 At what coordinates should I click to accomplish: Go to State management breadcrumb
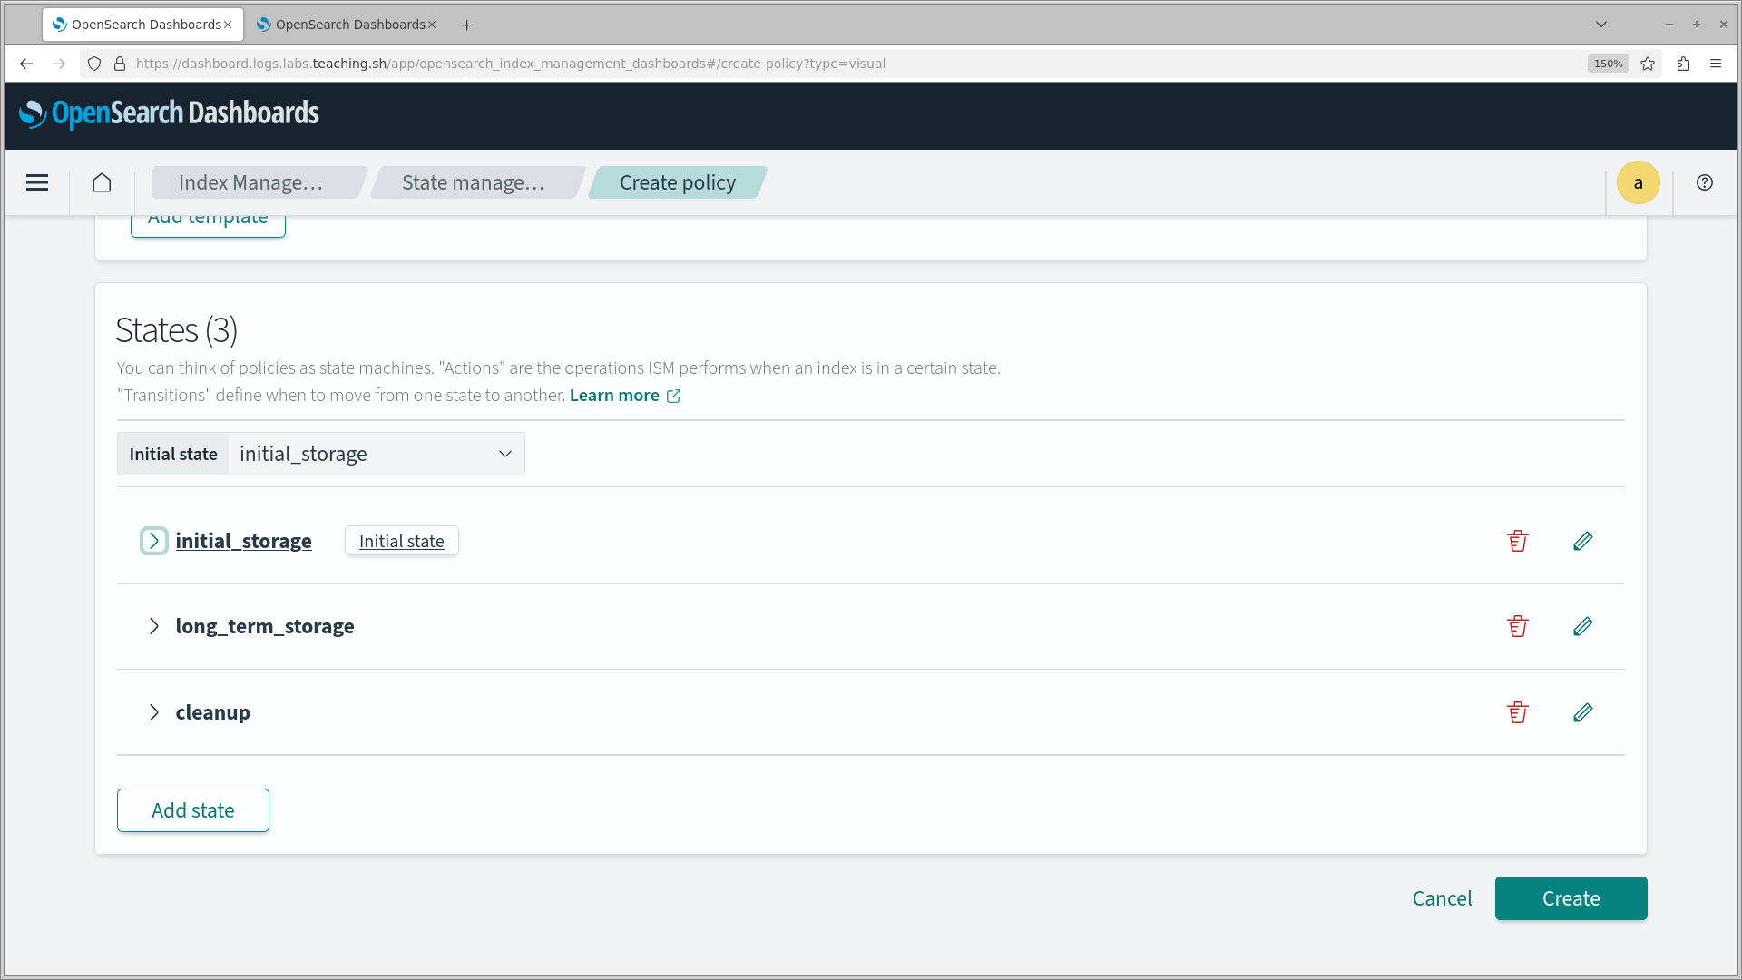pos(473,182)
